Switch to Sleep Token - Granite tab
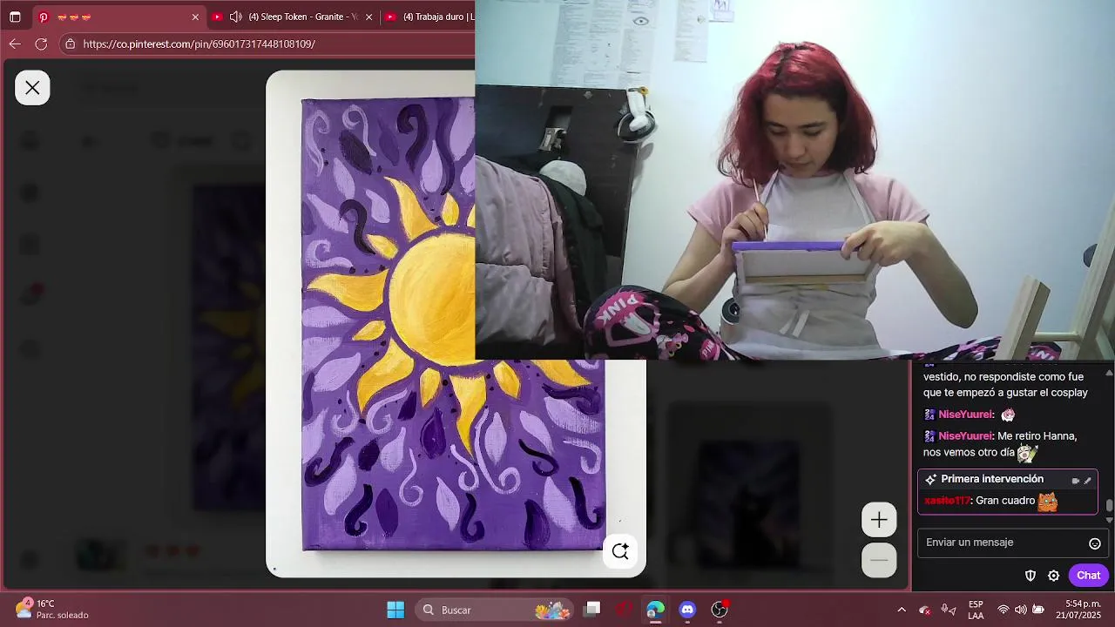1115x627 pixels. click(x=292, y=17)
